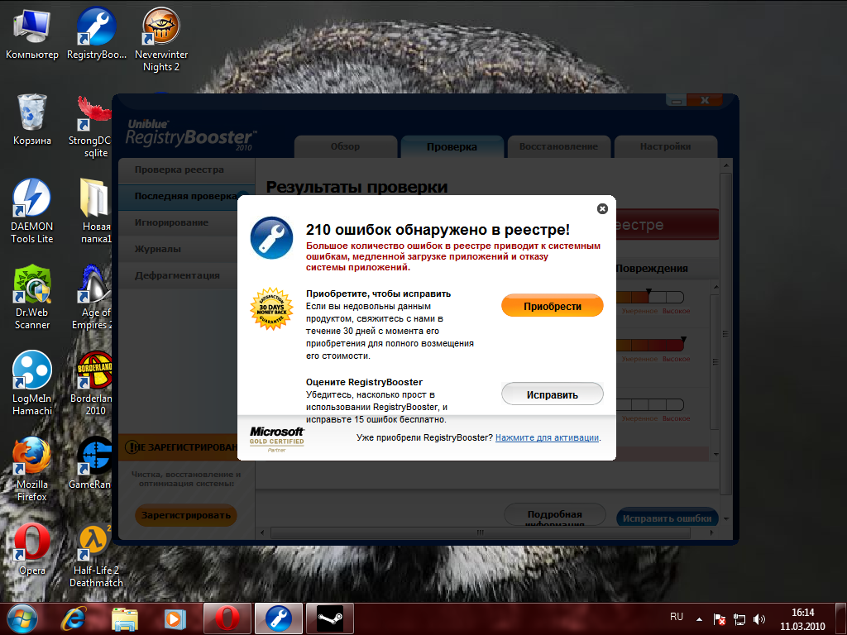Click the Microsoft Gold Certified Partner logo
The image size is (847, 635).
[x=276, y=439]
